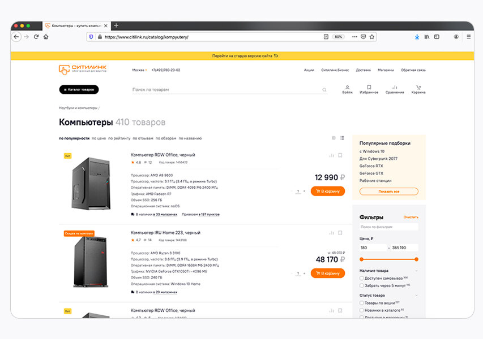
Task: Close the Компьютеры browser tab
Action: [x=106, y=26]
